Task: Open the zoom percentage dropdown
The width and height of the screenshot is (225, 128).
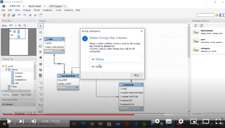Action: click(16, 26)
